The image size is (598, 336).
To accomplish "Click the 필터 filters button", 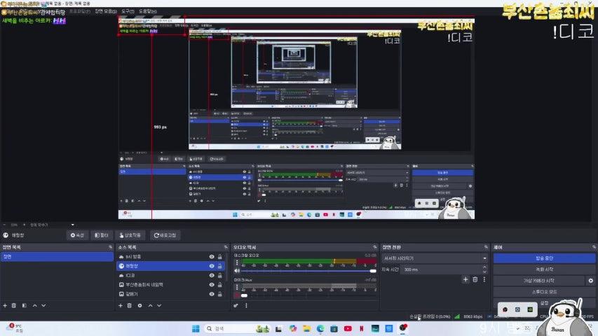I will pyautogui.click(x=102, y=235).
